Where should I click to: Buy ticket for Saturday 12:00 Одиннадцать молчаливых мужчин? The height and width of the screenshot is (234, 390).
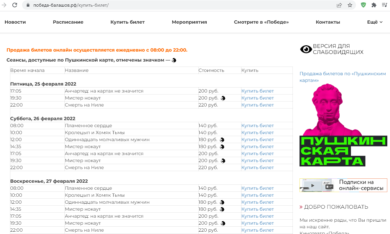(x=257, y=139)
